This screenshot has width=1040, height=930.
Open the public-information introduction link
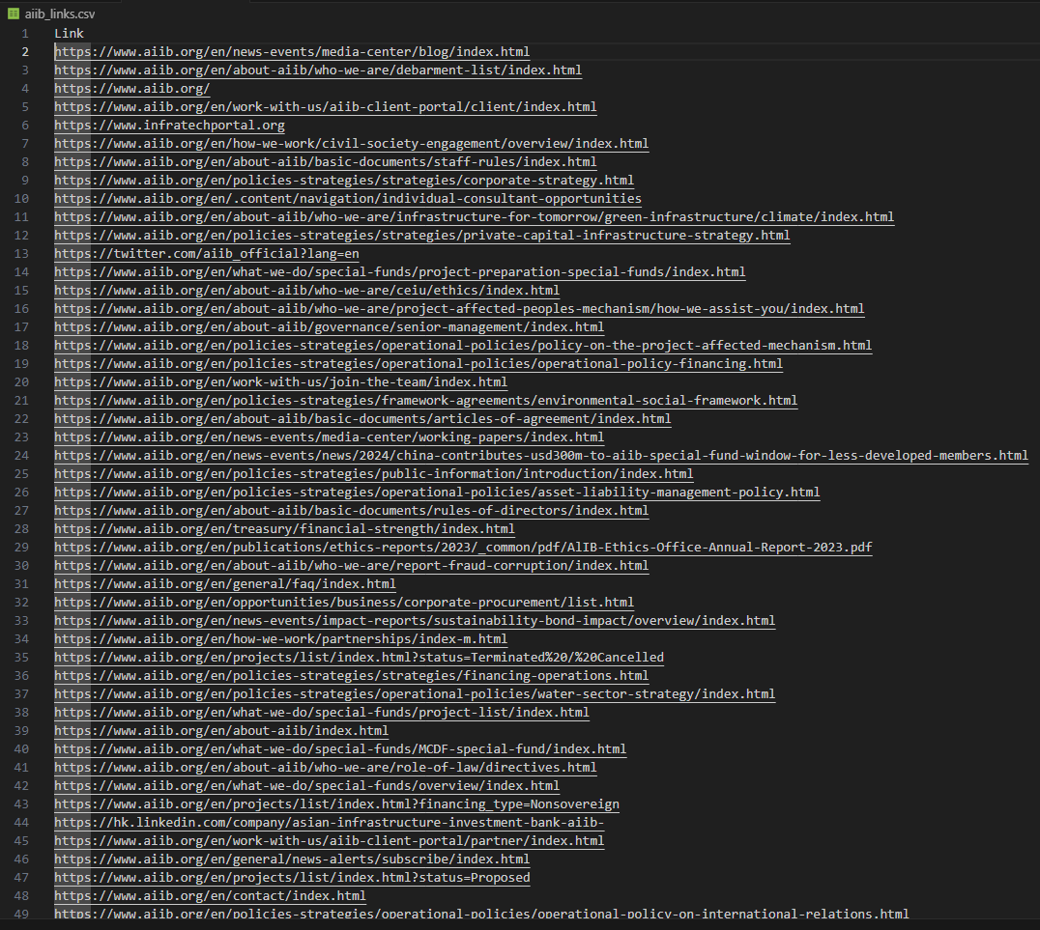373,474
